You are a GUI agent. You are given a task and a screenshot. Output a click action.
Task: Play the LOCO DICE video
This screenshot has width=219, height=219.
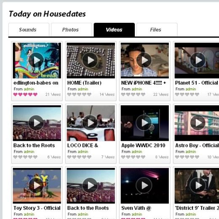click(x=91, y=123)
